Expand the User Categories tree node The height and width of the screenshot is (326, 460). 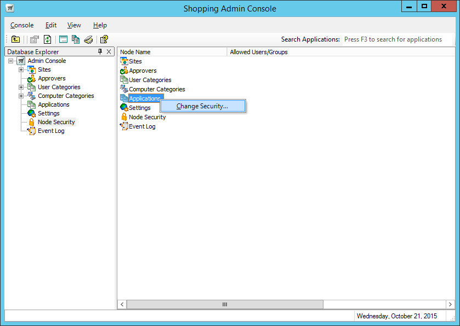[21, 87]
